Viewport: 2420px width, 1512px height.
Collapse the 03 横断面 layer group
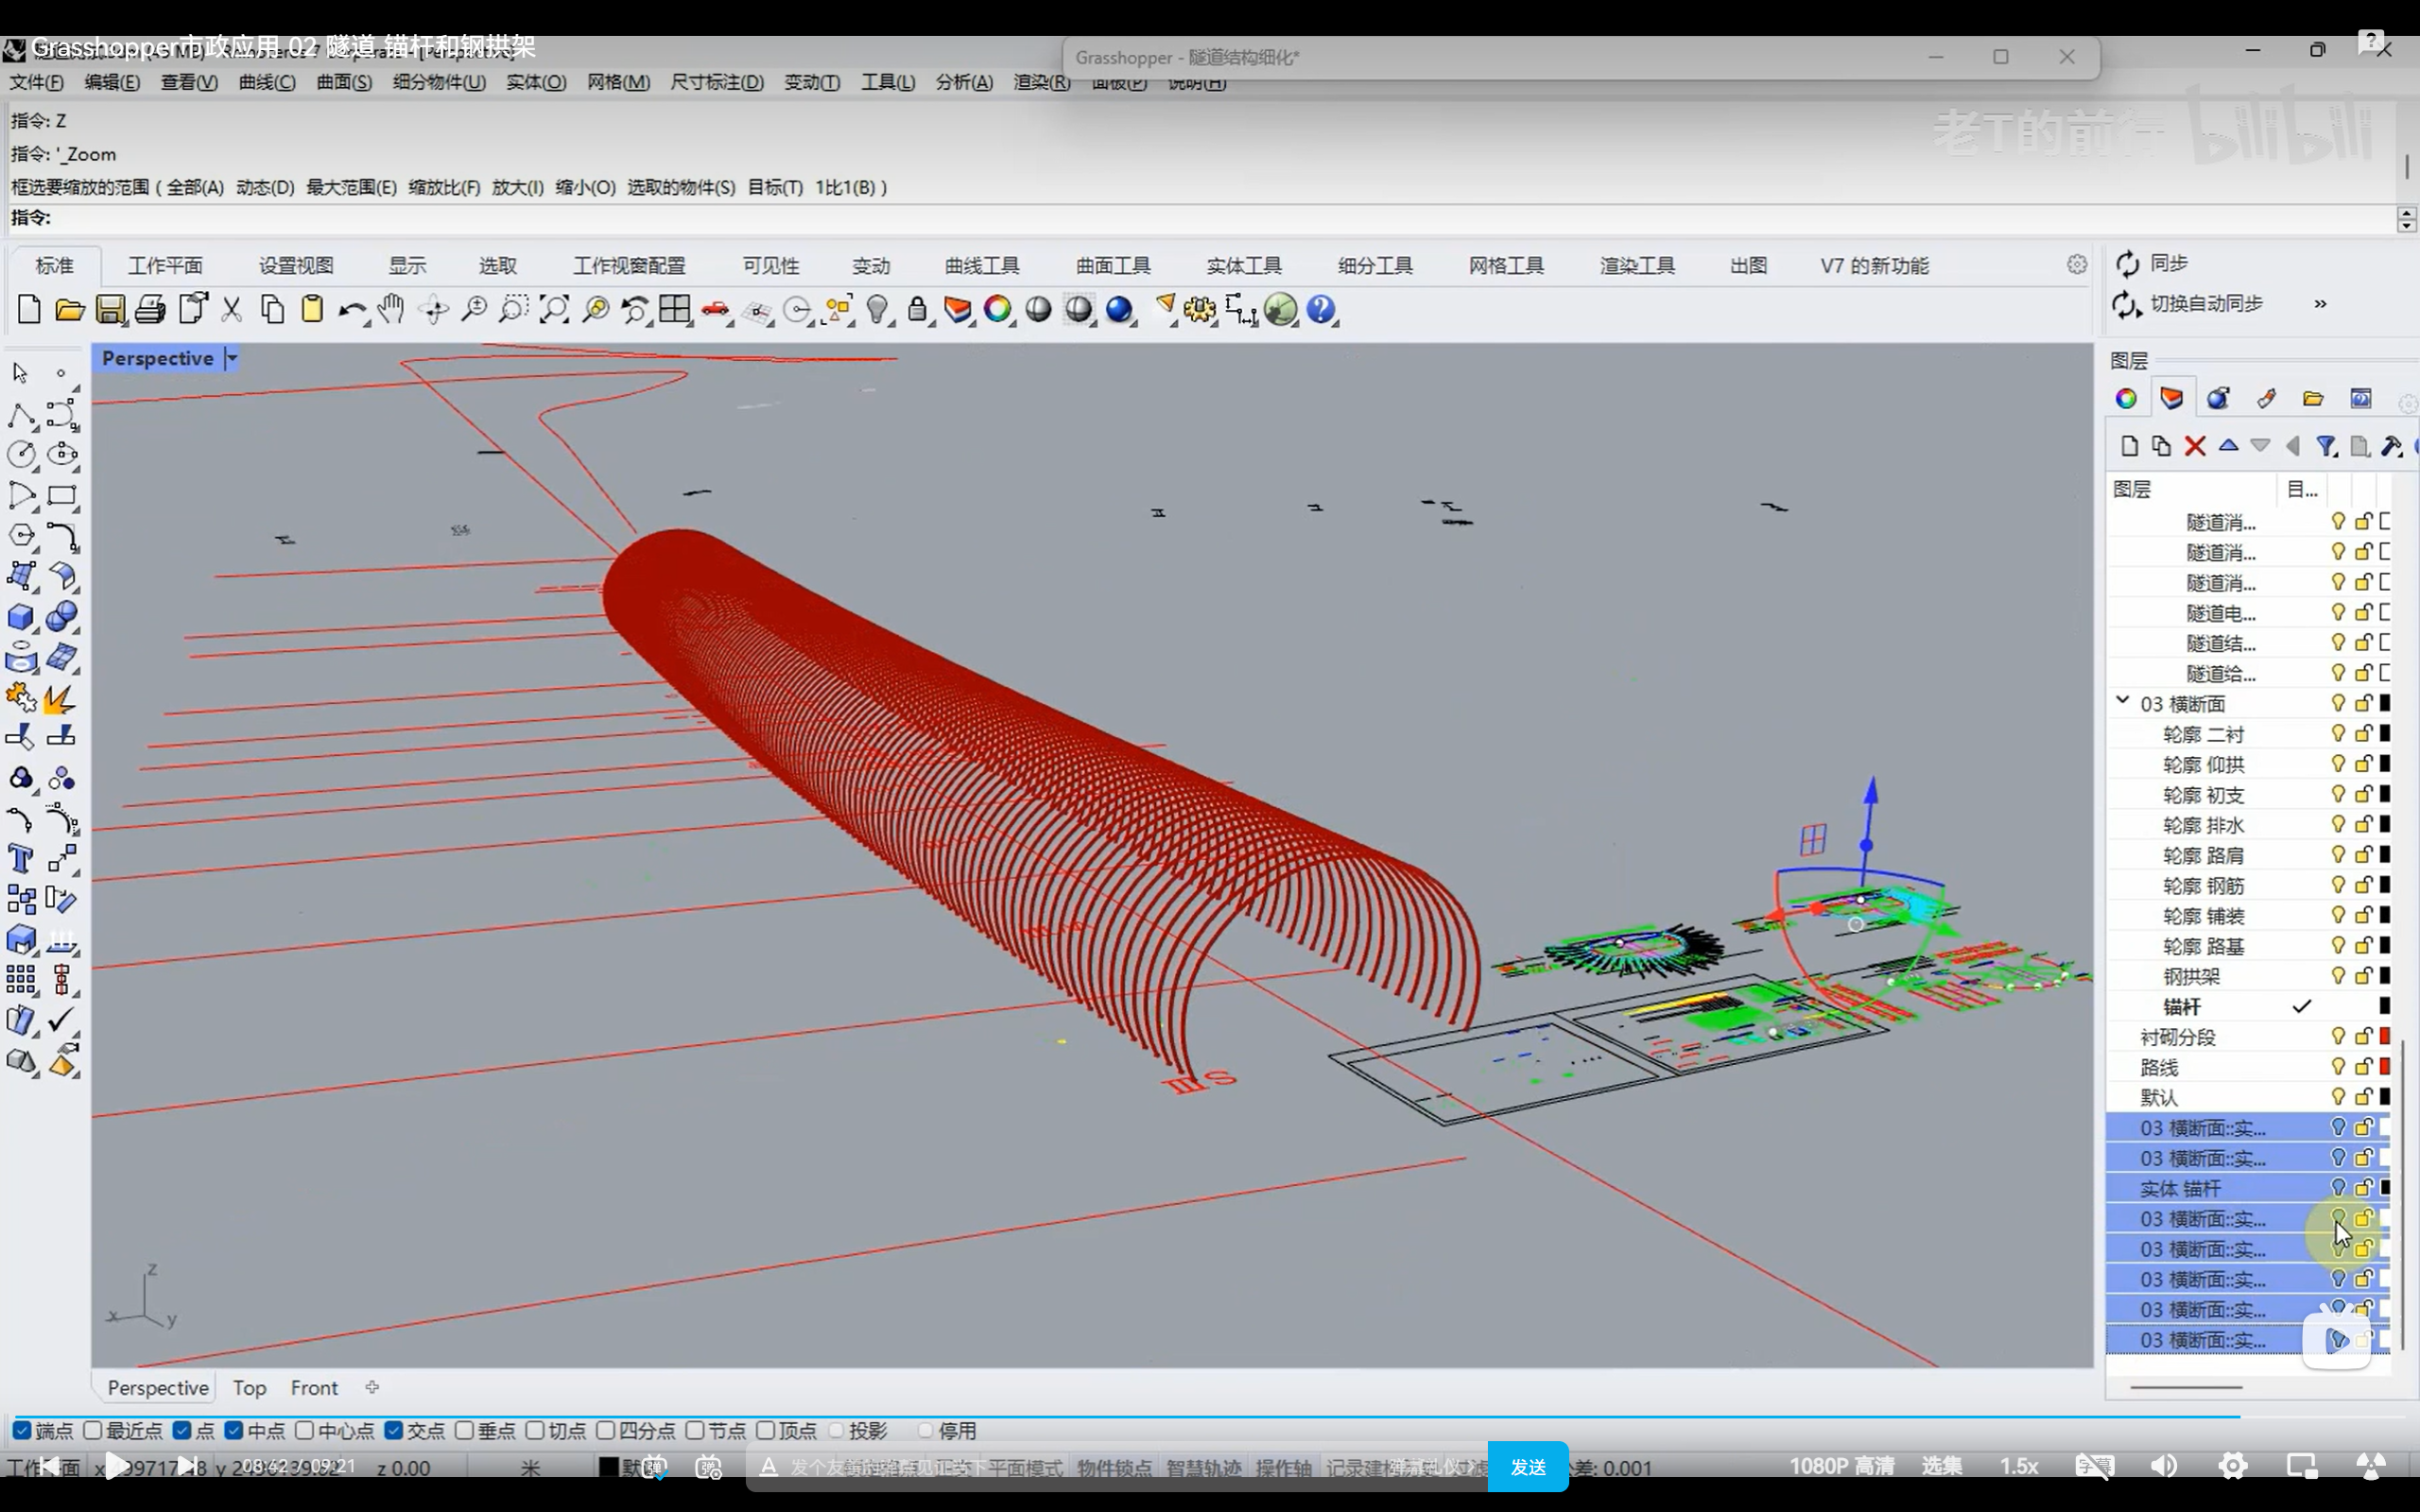pyautogui.click(x=2122, y=702)
